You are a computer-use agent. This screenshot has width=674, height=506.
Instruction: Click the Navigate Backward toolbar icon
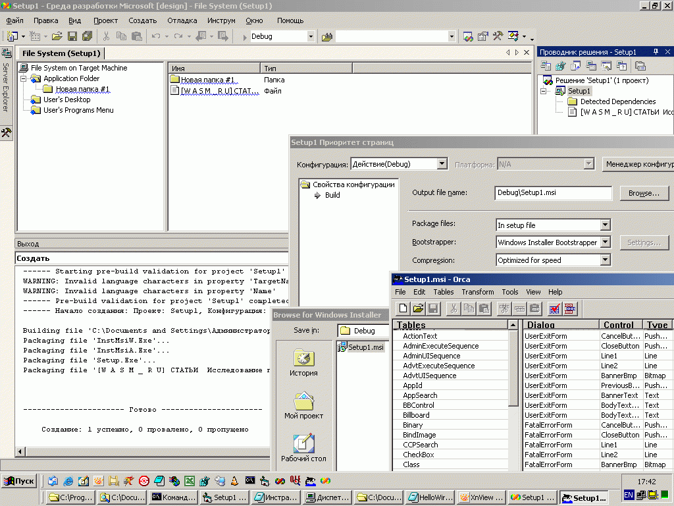[201, 37]
